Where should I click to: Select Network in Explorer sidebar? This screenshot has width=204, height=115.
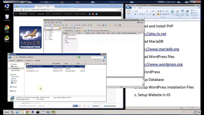(13, 91)
